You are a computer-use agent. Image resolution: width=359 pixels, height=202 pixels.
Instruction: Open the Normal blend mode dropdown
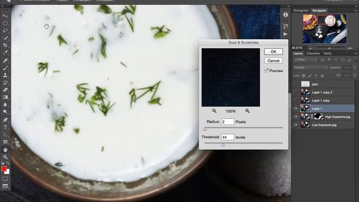[x=311, y=67]
